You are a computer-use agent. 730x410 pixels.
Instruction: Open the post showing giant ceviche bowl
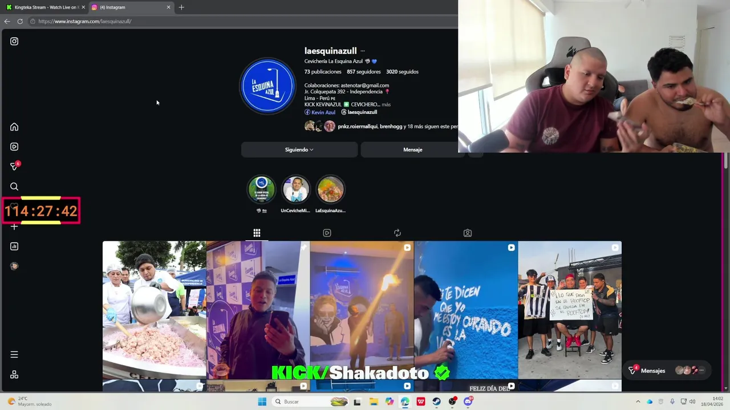[154, 310]
